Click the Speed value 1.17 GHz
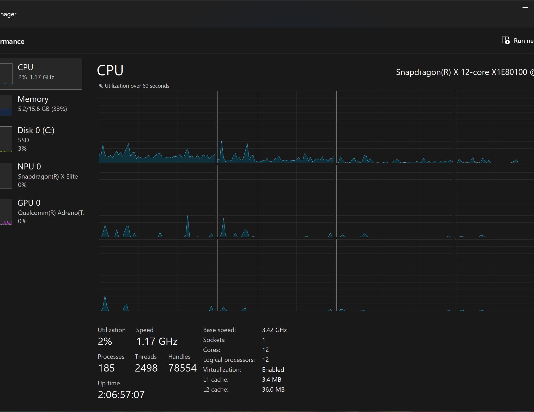 coord(157,342)
